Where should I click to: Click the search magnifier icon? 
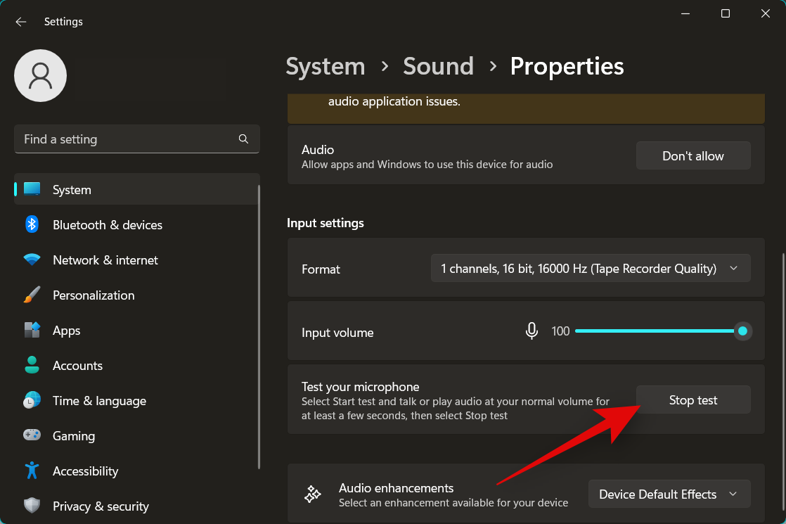(243, 139)
